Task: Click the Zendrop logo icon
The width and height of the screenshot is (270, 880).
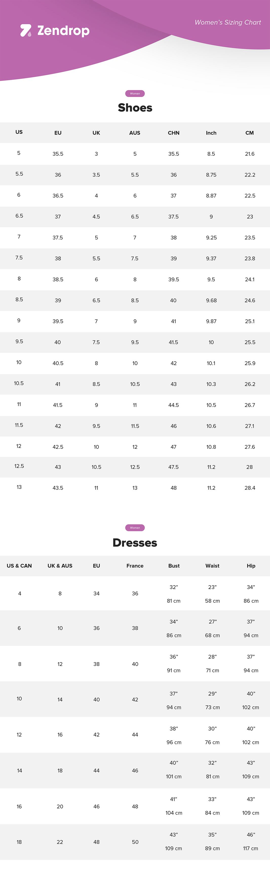Action: click(x=26, y=30)
